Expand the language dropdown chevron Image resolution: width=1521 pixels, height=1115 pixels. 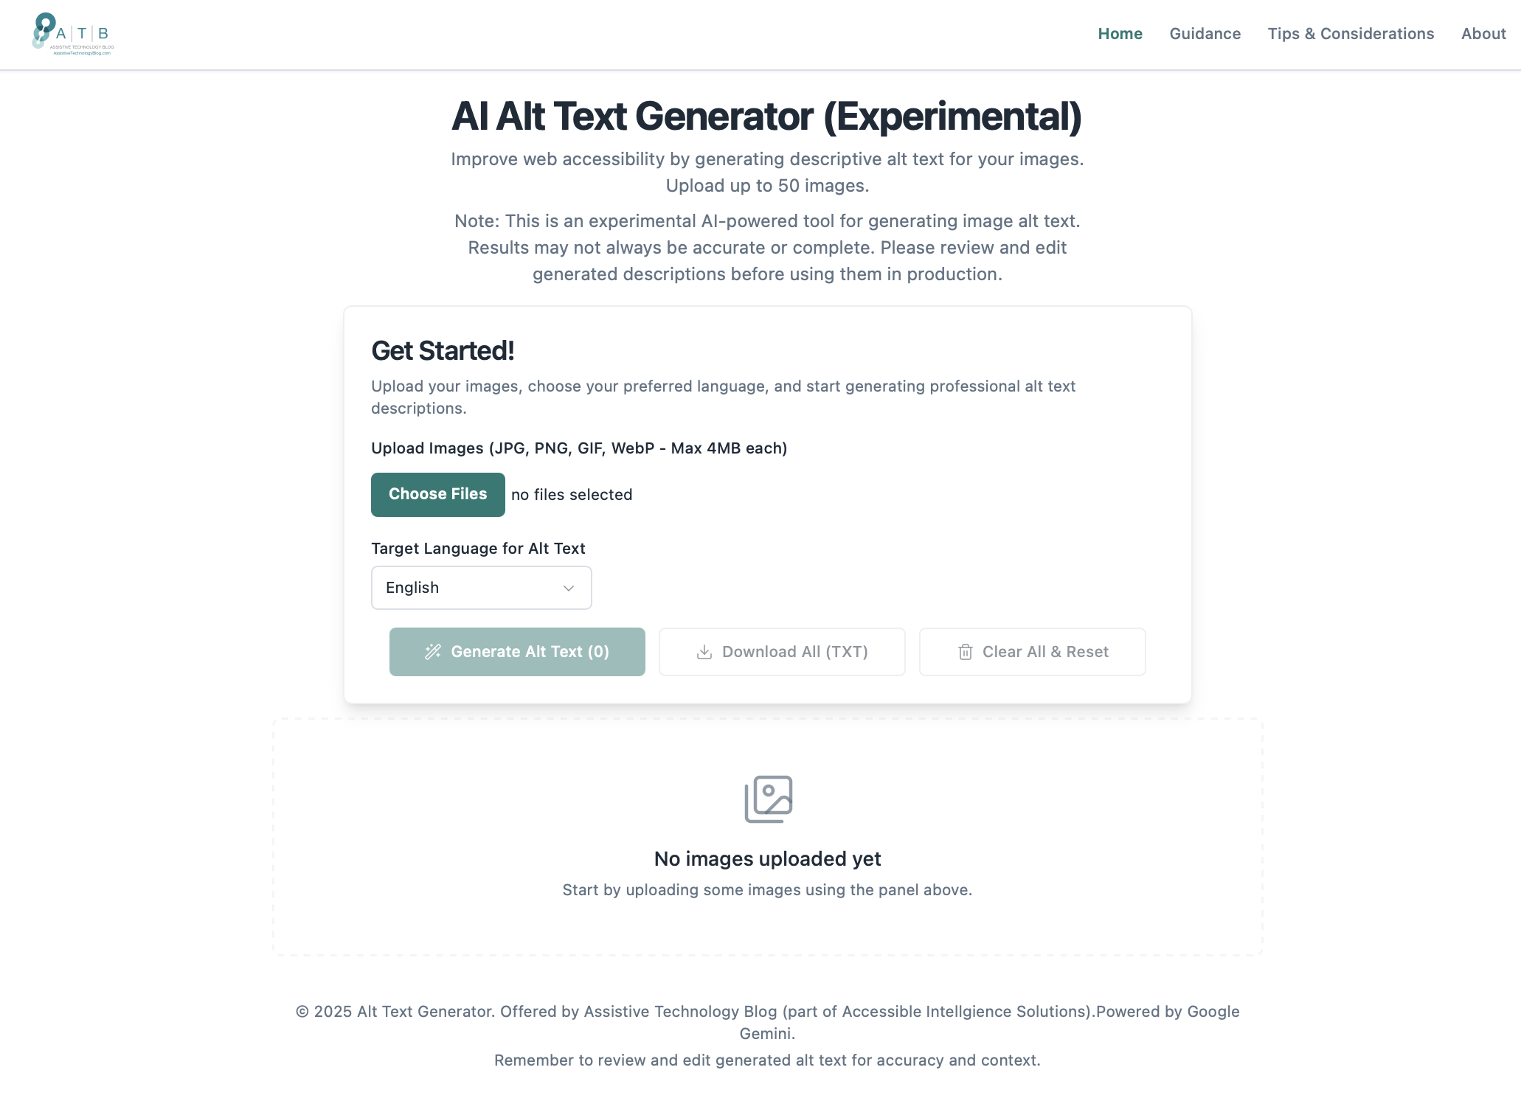[569, 588]
